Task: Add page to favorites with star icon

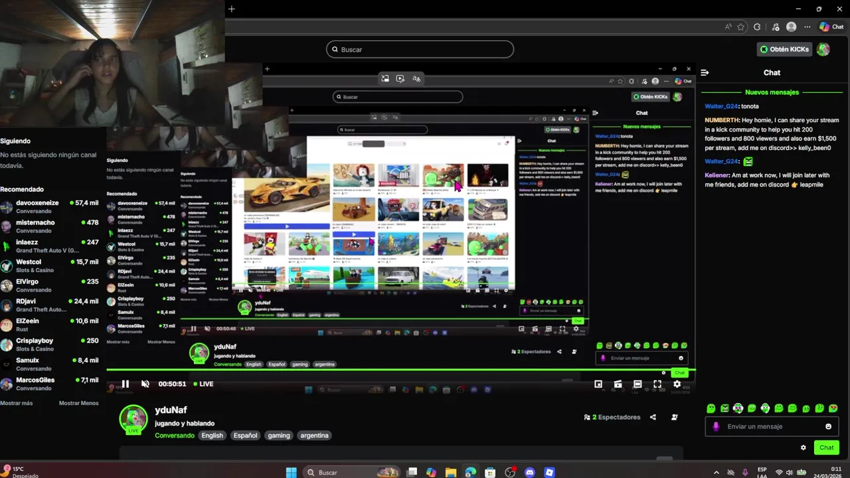Action: click(741, 27)
